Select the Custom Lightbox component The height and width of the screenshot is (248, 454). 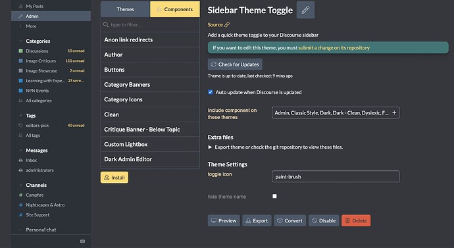click(x=150, y=144)
